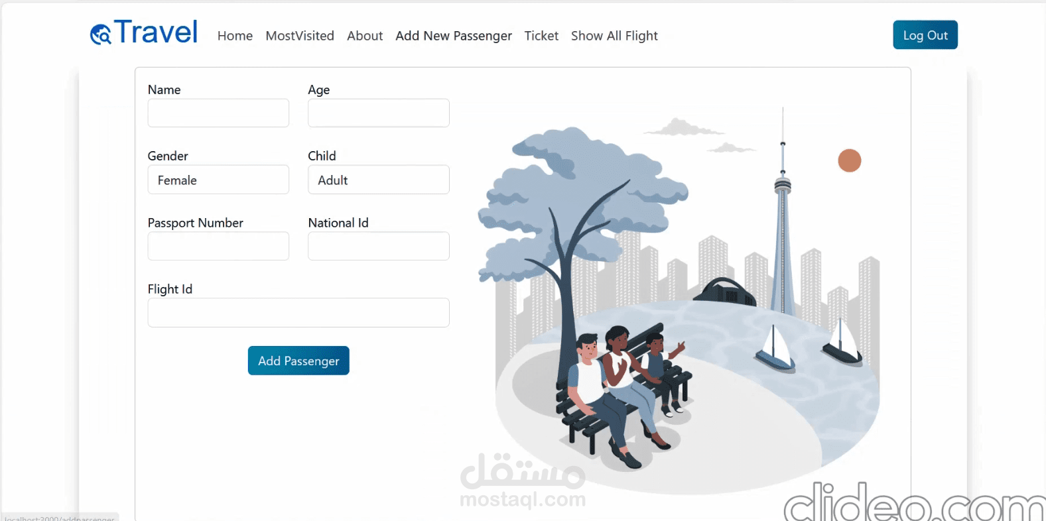Click the Passport Number field

click(218, 246)
